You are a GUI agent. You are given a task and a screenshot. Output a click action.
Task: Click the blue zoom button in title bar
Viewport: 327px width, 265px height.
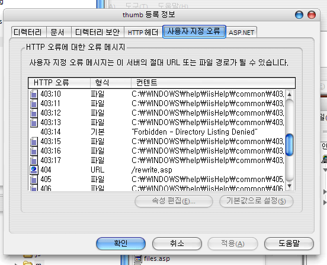tap(299, 15)
